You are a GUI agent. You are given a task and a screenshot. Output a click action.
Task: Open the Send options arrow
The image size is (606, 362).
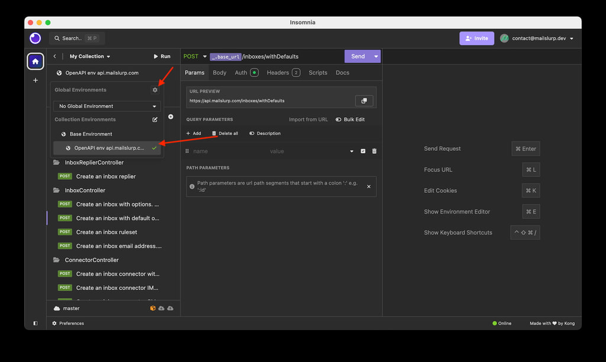click(376, 56)
